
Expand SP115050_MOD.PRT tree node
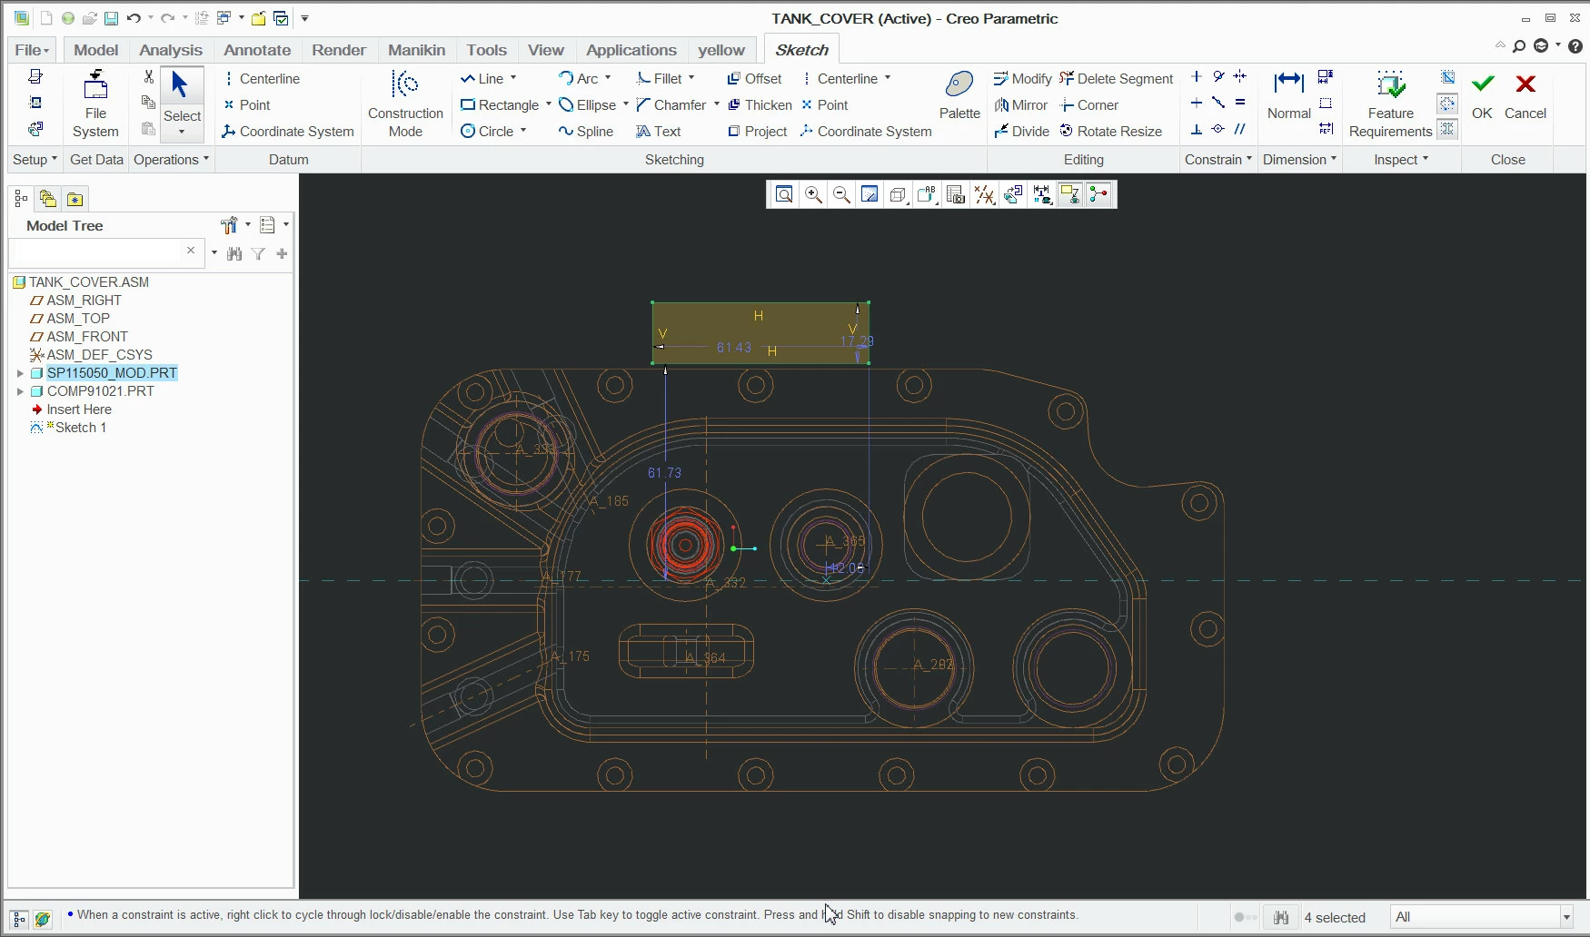(20, 373)
